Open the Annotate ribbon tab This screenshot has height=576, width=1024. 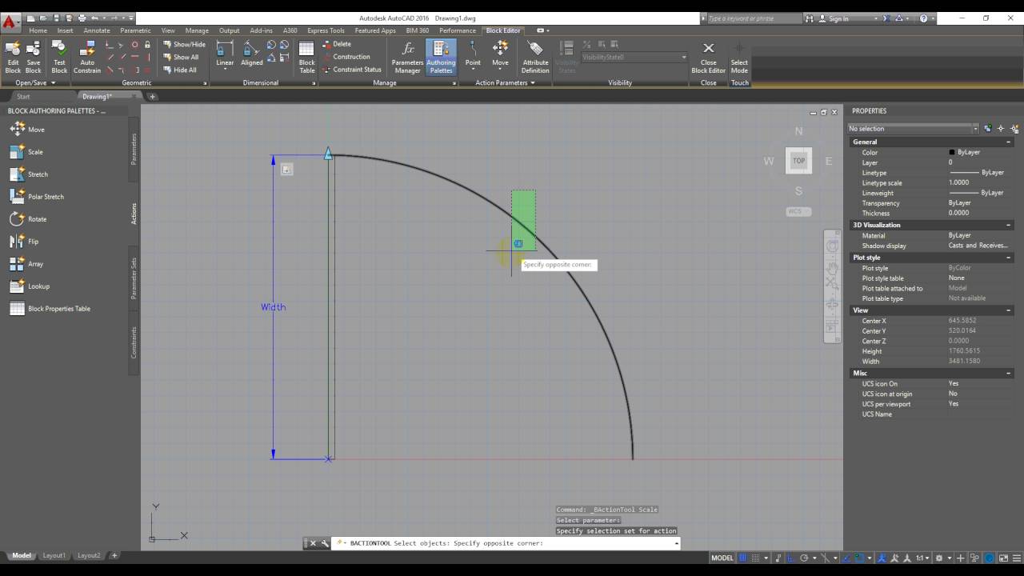97,30
